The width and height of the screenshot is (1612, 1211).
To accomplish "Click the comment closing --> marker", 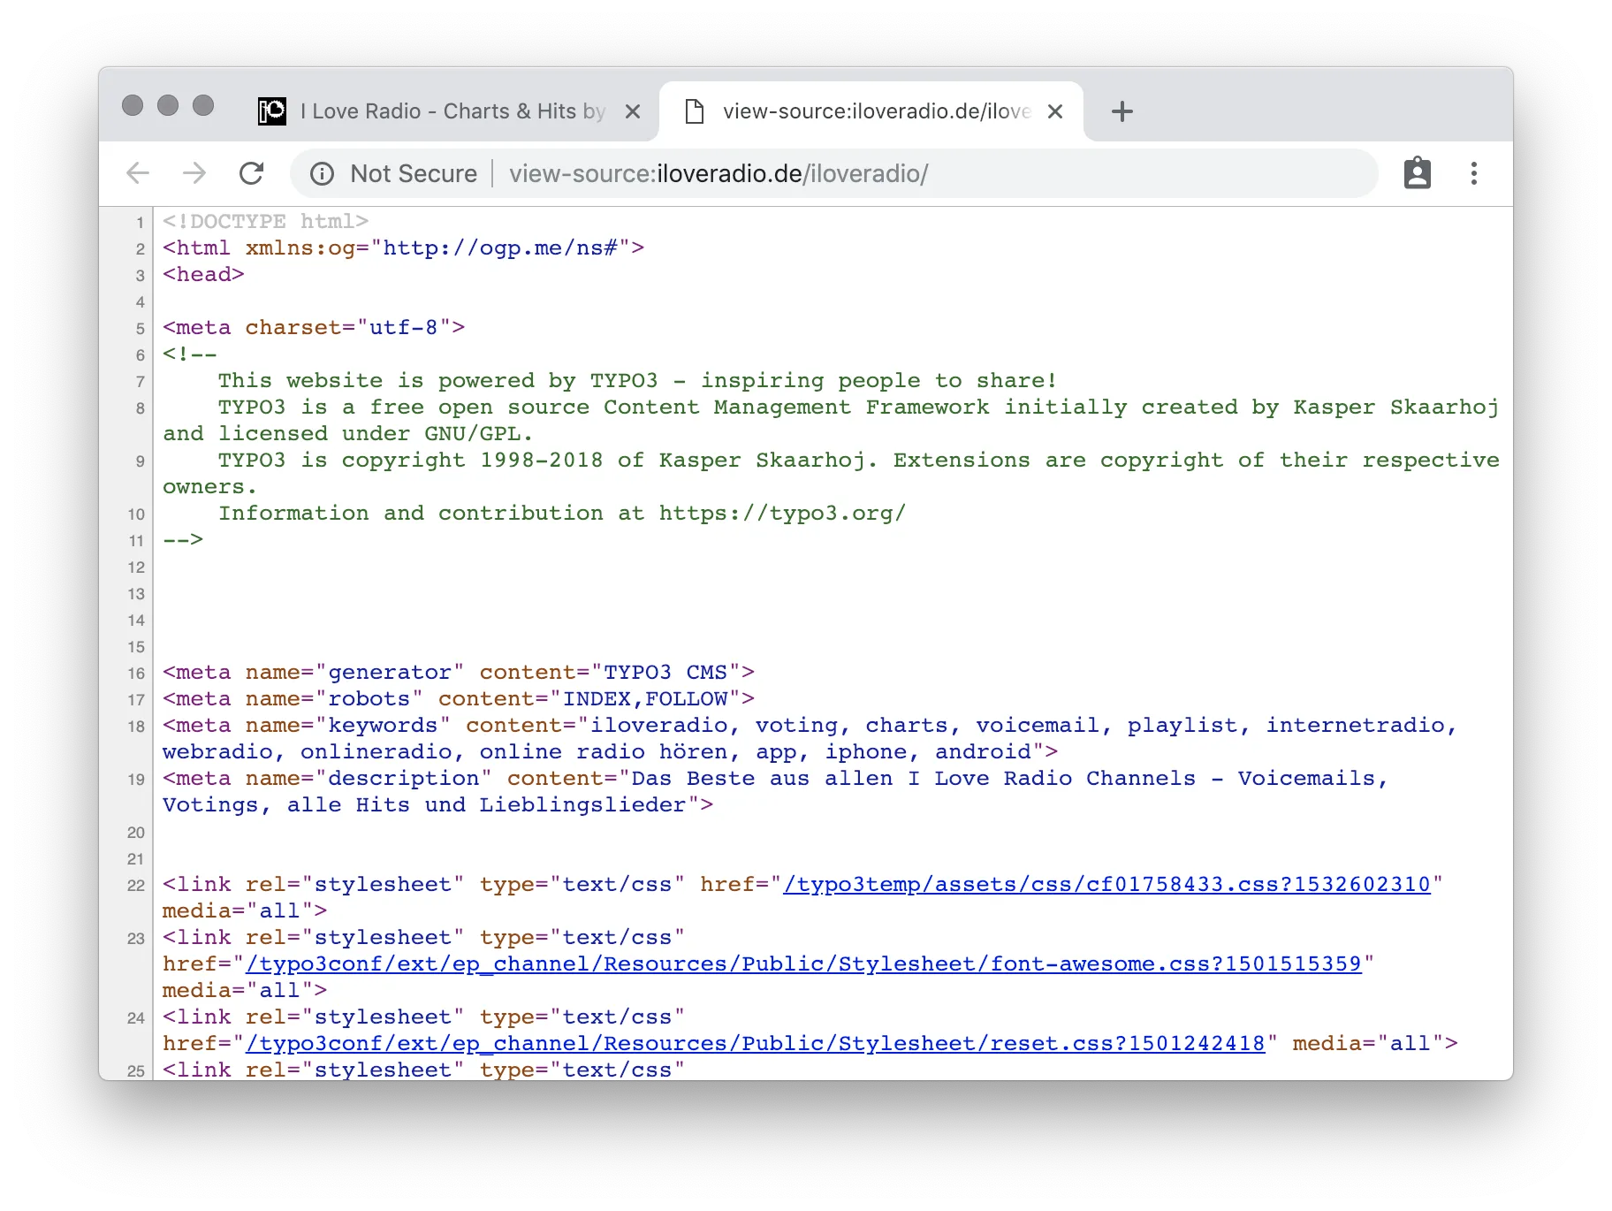I will [x=183, y=539].
